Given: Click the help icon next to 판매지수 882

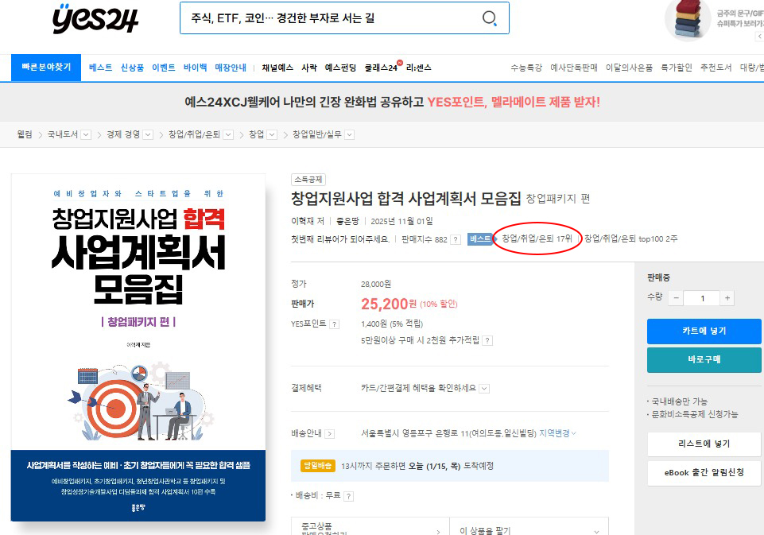Looking at the screenshot, I should pyautogui.click(x=456, y=239).
